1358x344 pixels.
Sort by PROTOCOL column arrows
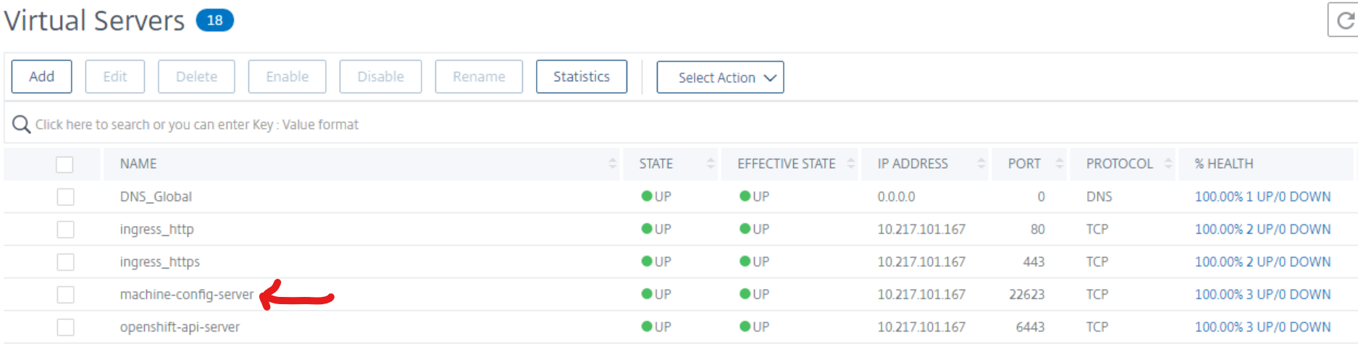click(x=1168, y=164)
